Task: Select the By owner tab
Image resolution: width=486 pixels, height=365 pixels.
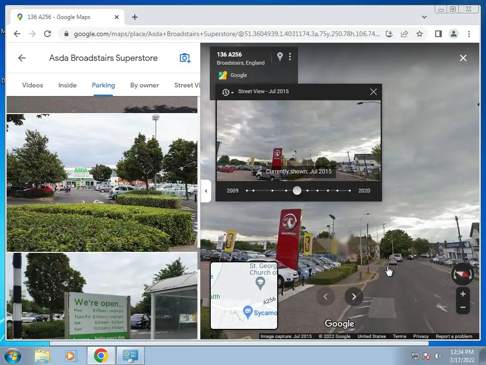Action: (144, 85)
